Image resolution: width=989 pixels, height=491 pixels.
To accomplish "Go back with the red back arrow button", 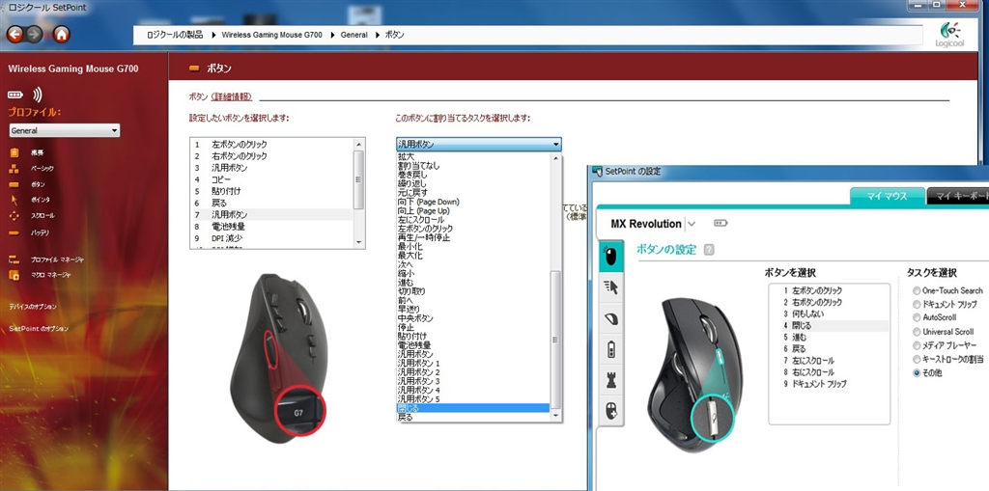I will [14, 34].
